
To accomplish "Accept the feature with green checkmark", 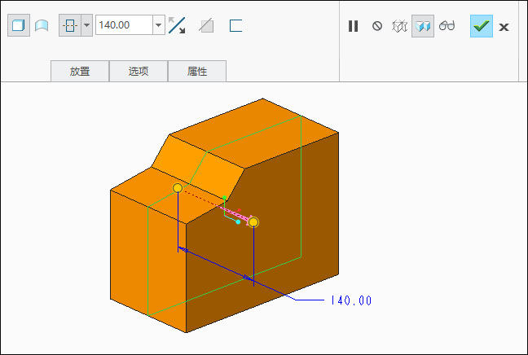I will click(482, 26).
